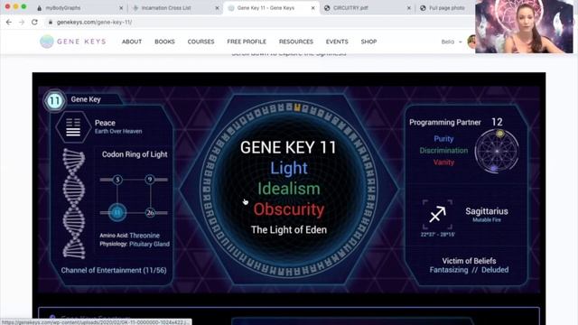Click the Vanity label

tap(443, 162)
